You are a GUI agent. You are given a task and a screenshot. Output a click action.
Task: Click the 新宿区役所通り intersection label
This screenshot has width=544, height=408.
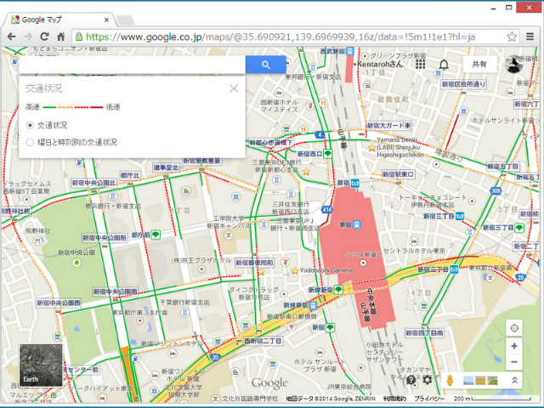[463, 84]
